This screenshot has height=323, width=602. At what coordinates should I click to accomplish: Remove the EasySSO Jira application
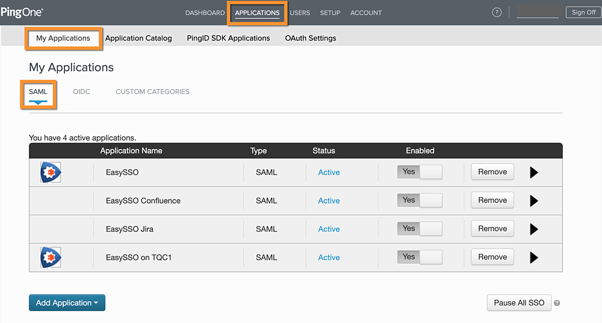click(x=492, y=229)
